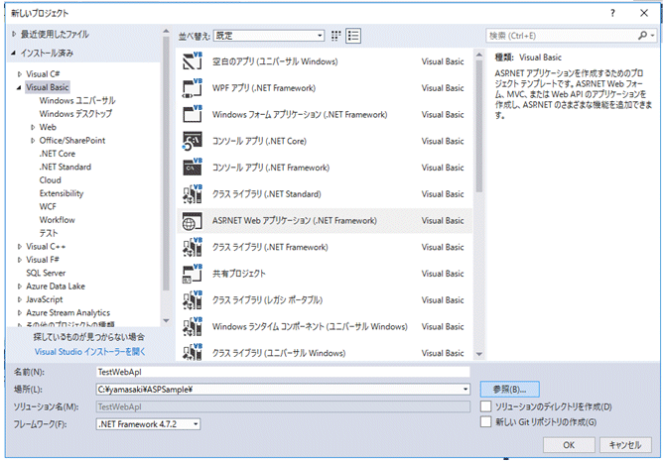Click the 共有プロジェクト row text
The image size is (663, 461).
click(239, 274)
